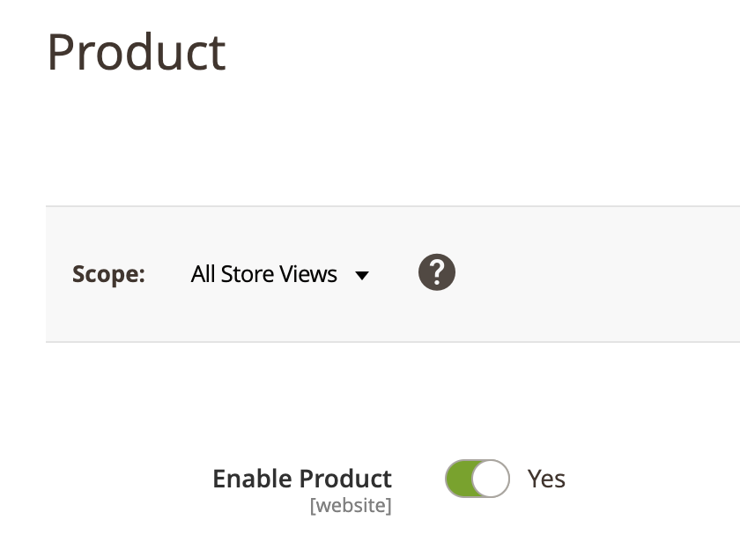Show scope information via question icon

tap(437, 273)
